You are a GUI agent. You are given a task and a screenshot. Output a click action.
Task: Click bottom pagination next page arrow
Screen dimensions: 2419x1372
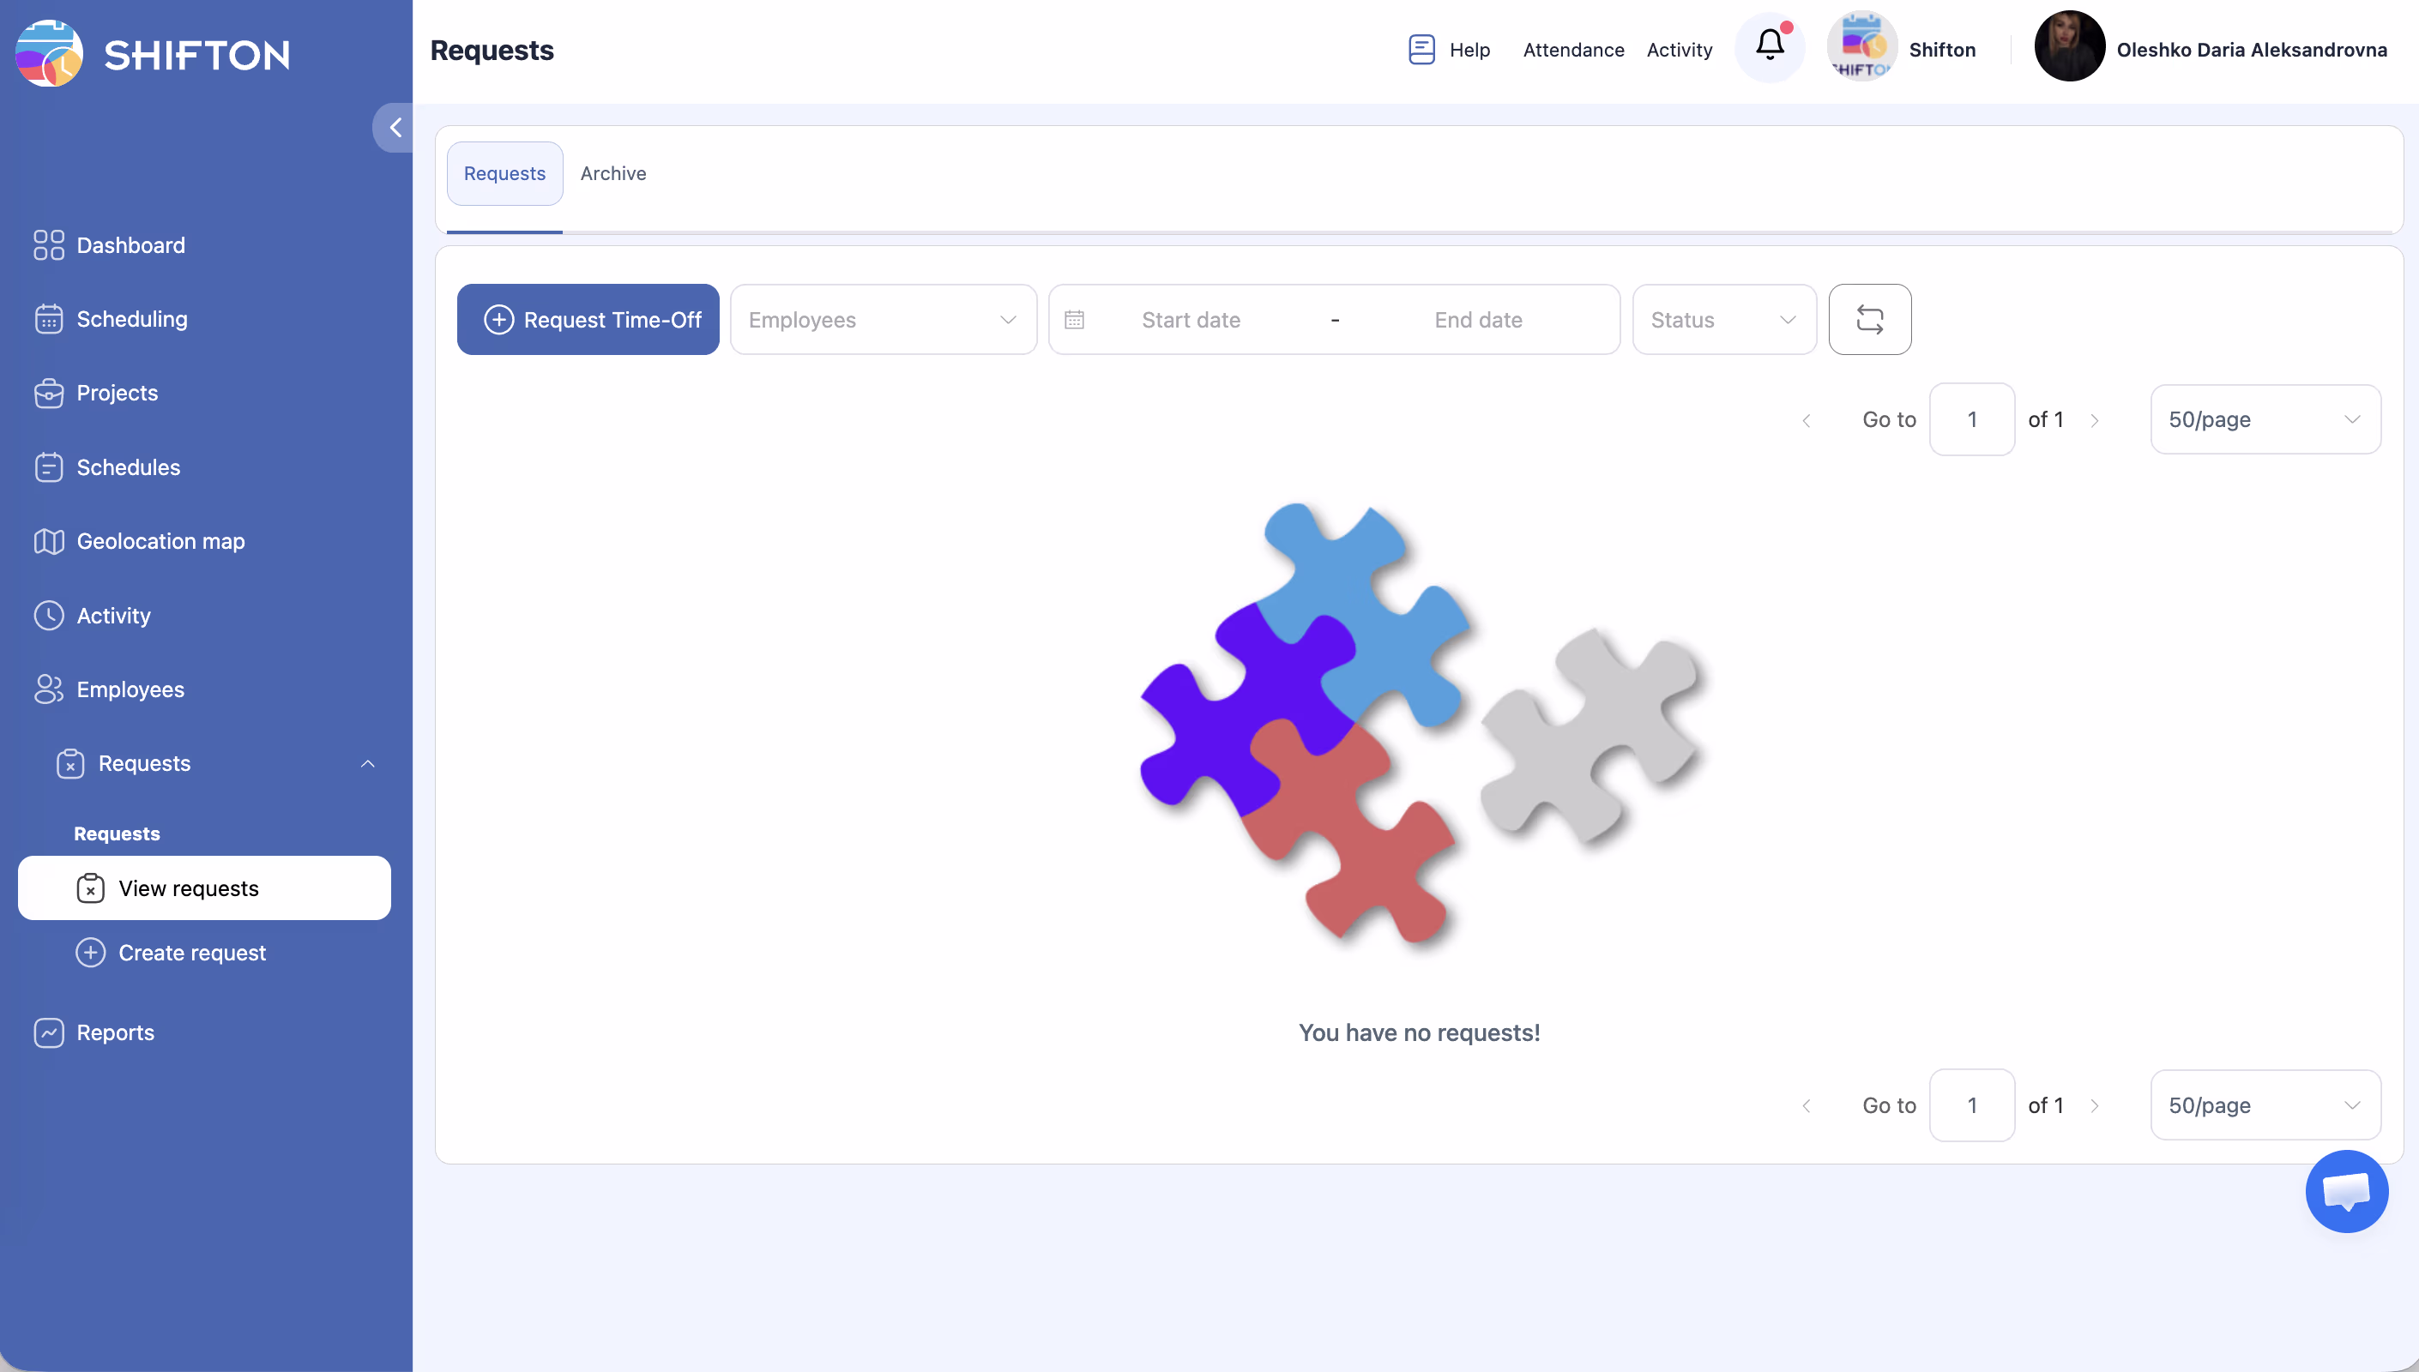coord(2094,1106)
